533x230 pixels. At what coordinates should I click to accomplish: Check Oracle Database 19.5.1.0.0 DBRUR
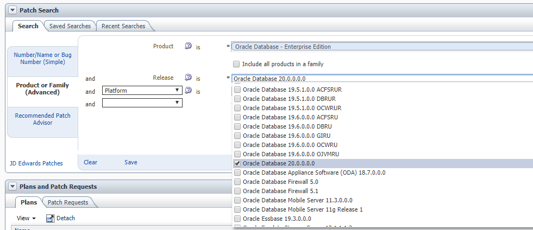point(237,99)
